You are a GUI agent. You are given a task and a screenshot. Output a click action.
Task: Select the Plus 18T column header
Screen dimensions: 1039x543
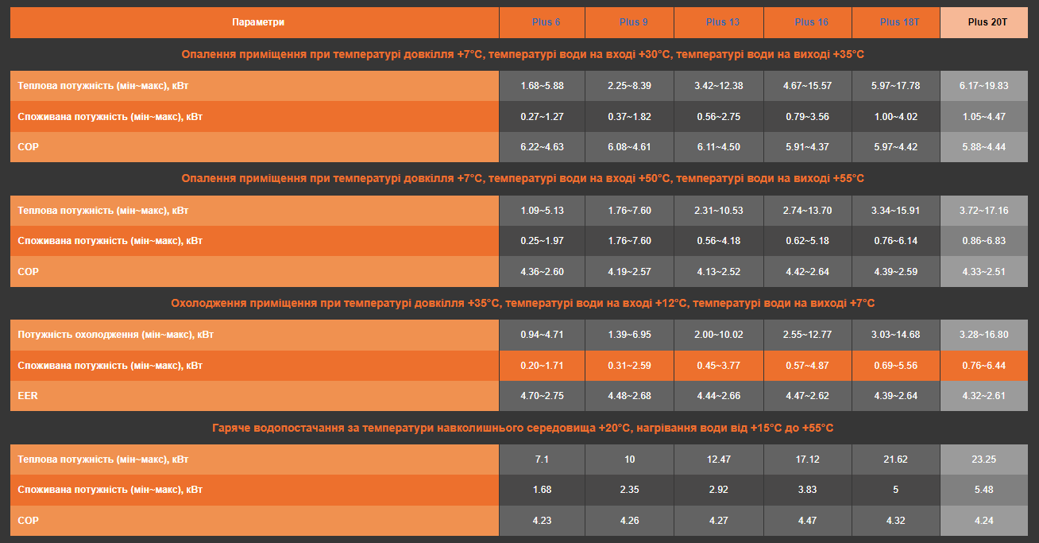click(899, 22)
